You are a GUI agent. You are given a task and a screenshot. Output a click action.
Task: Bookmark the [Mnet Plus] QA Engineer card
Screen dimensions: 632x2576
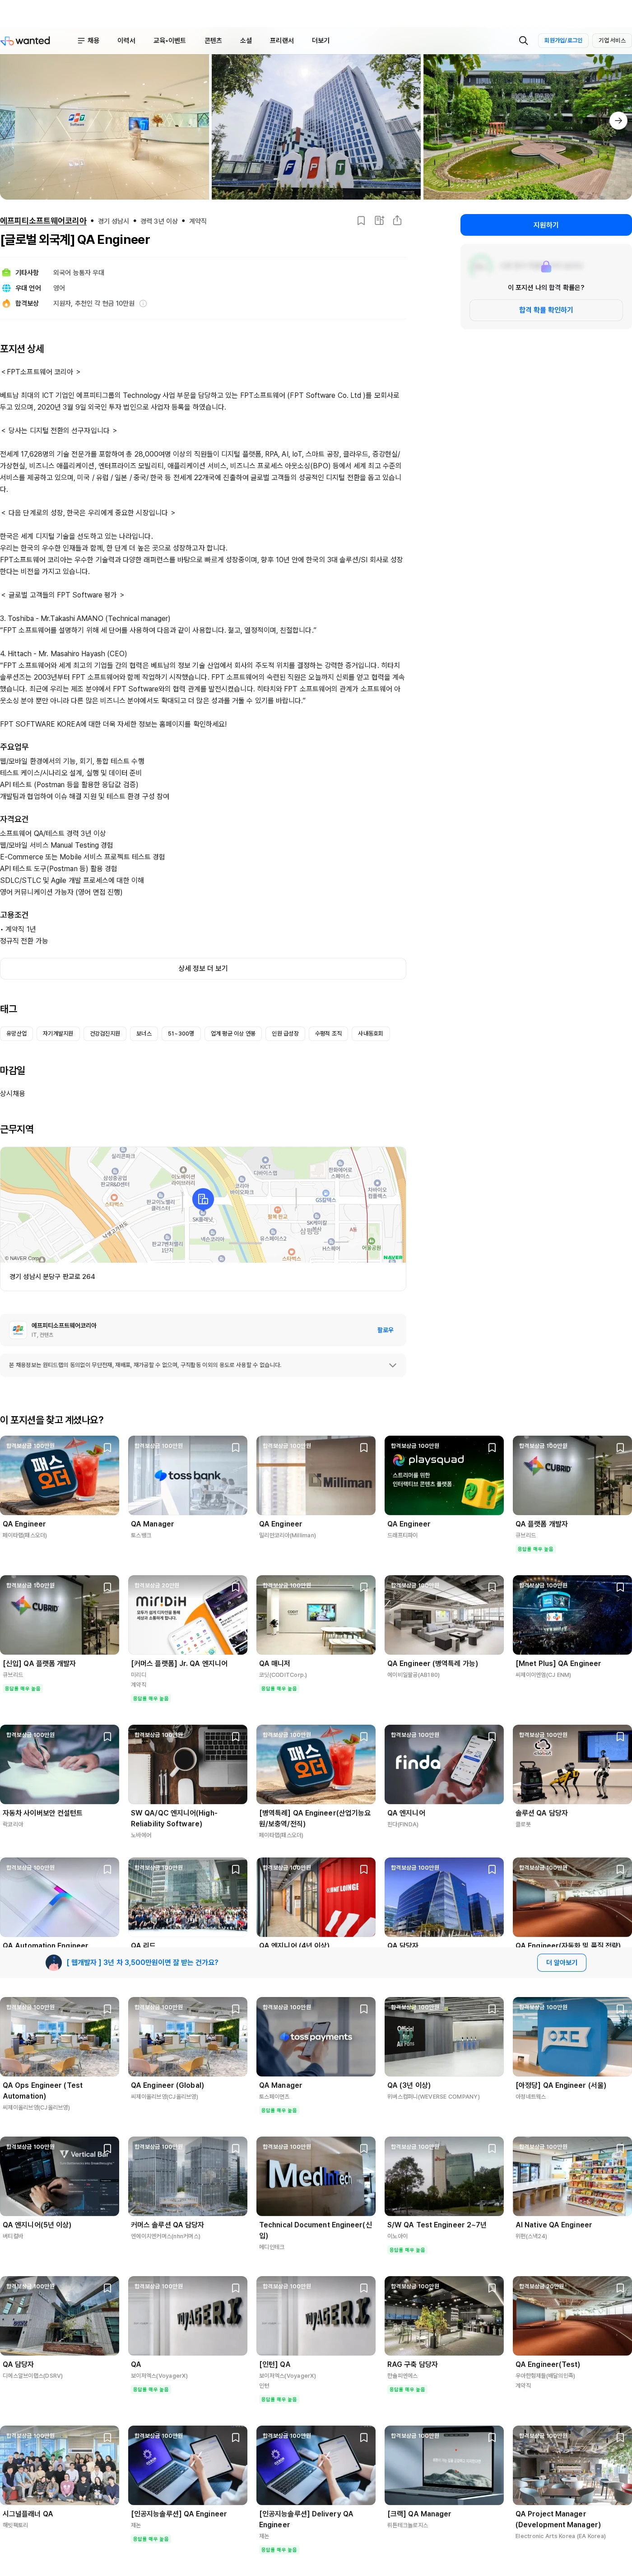[620, 1587]
